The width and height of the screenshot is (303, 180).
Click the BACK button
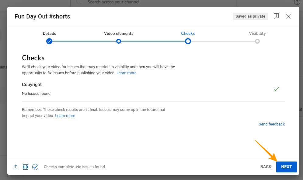tap(266, 167)
